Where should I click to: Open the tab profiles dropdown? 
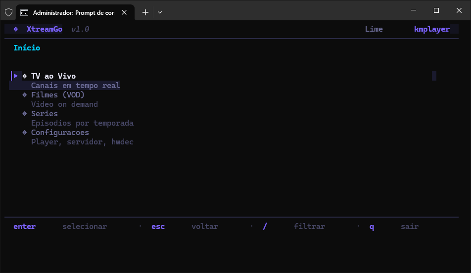pos(160,12)
